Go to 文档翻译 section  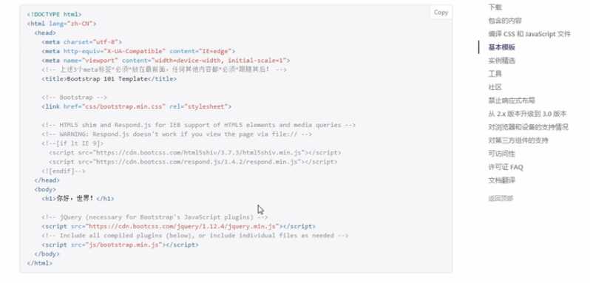pyautogui.click(x=501, y=180)
